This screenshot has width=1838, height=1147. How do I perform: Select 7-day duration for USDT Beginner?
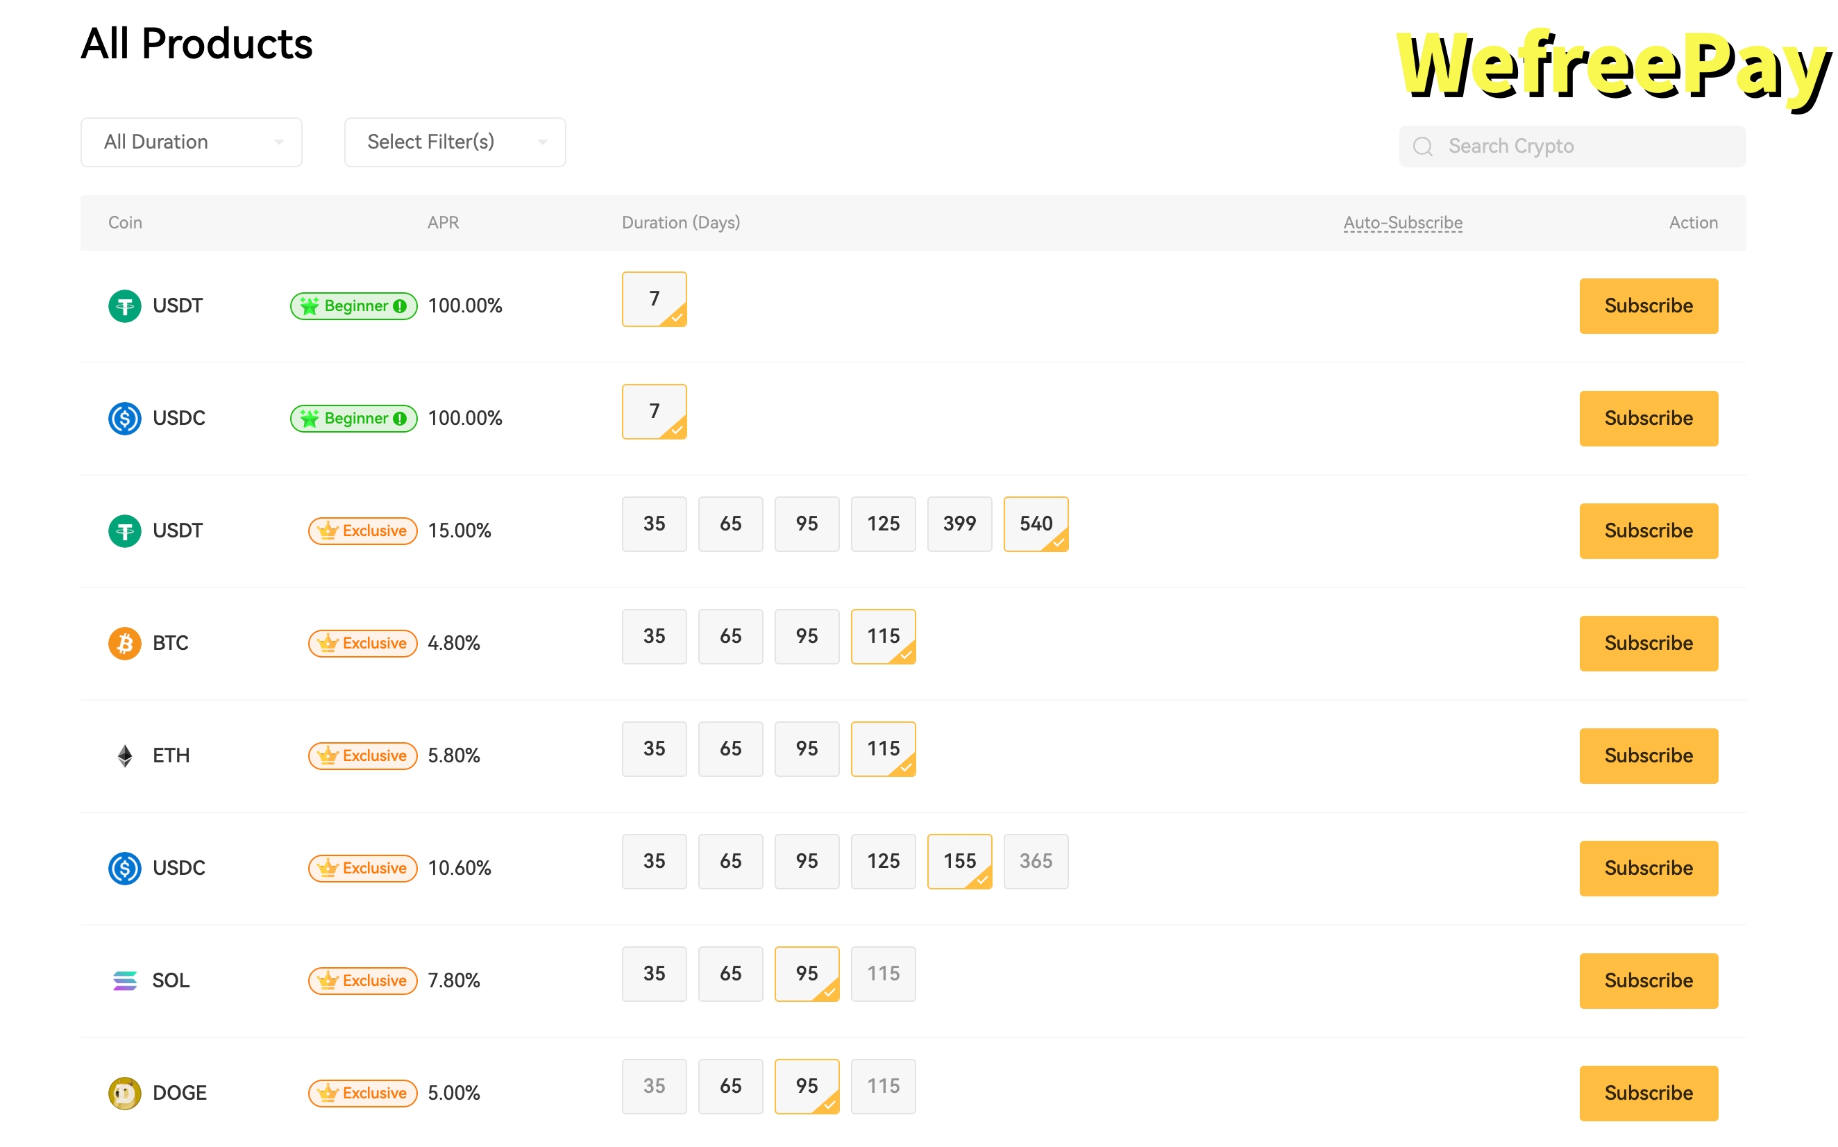(655, 299)
